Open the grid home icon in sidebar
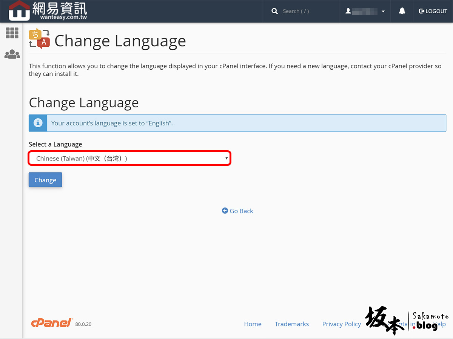Image resolution: width=453 pixels, height=339 pixels. (x=12, y=33)
